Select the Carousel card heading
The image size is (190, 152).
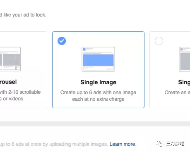click(8, 82)
